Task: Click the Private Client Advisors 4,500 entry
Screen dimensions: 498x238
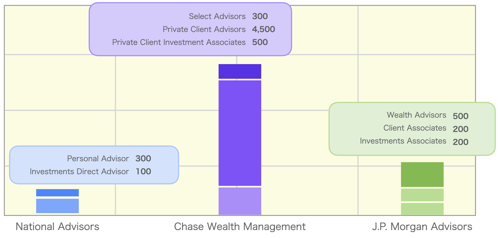Action: 219,29
